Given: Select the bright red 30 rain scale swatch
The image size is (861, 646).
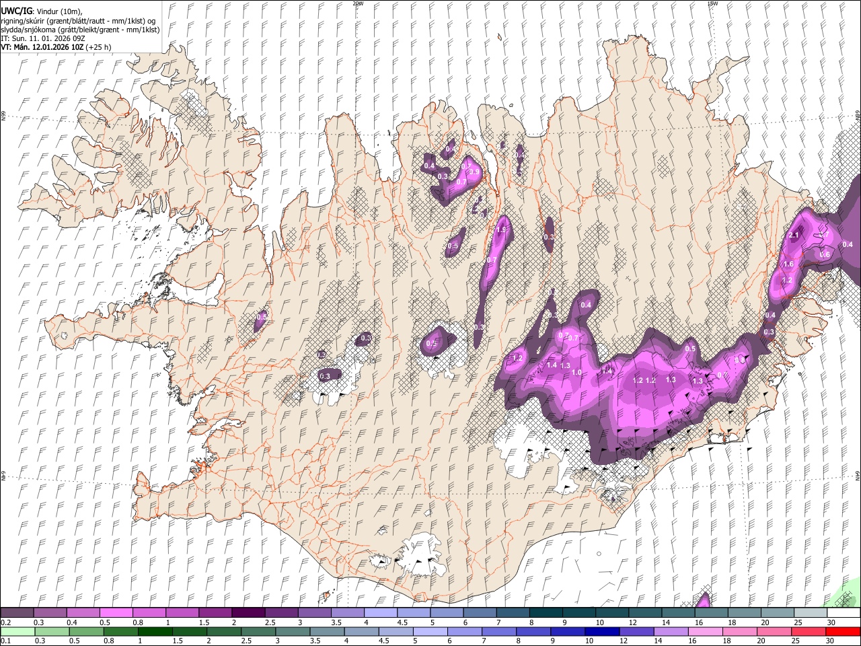Looking at the screenshot, I should click(x=842, y=632).
